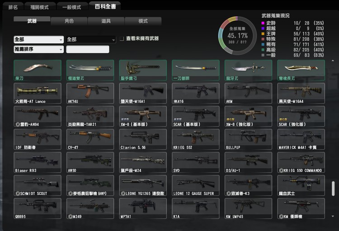The image size is (339, 231).
Task: Switch to the 殭屍模式 tab
Action: [x=40, y=7]
